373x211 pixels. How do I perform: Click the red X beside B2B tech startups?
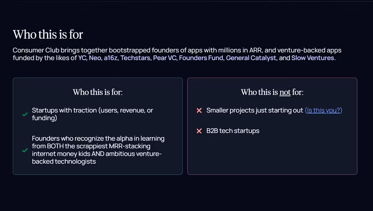click(199, 131)
